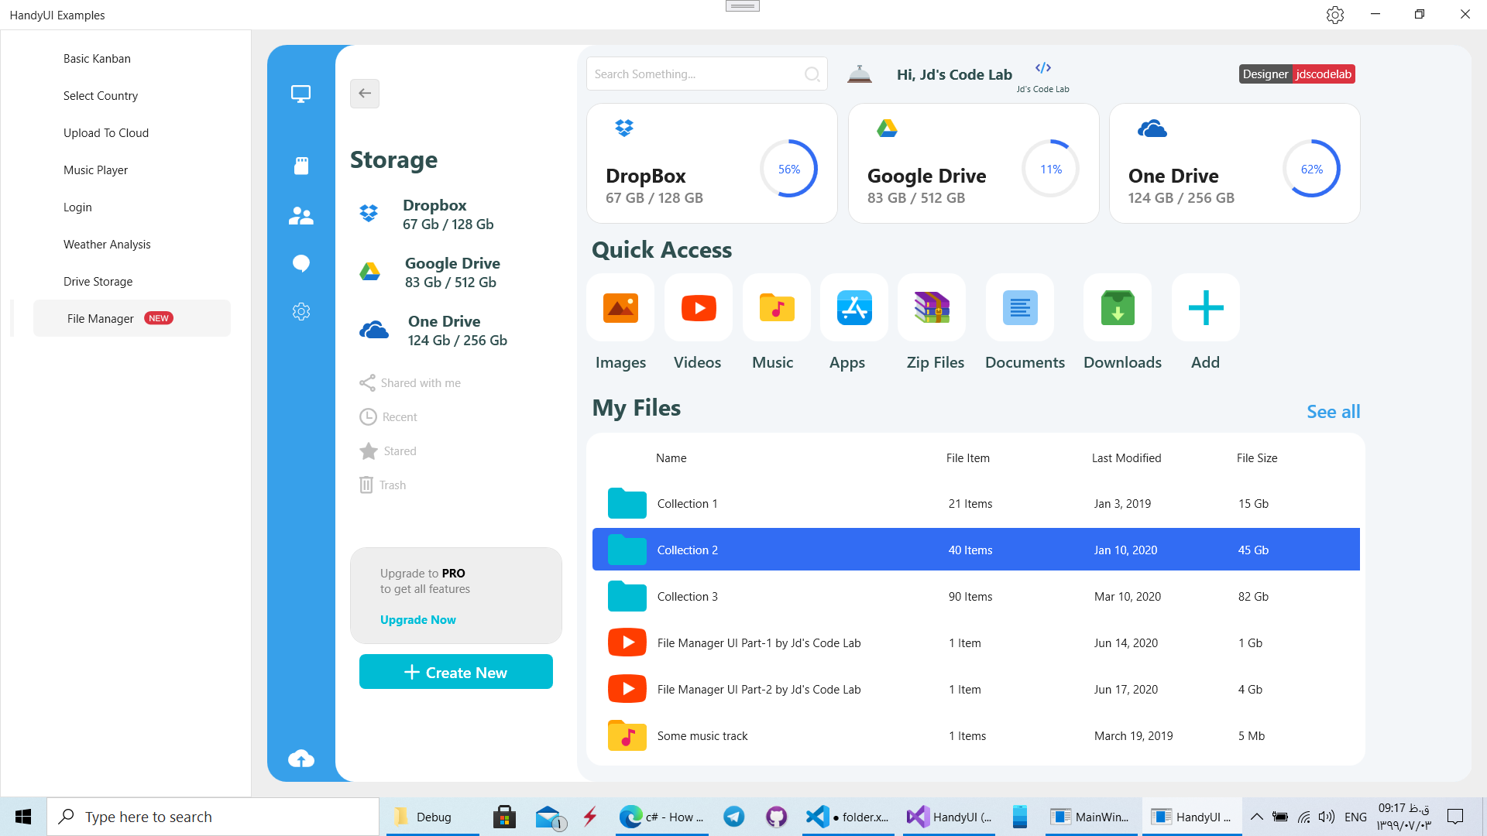Open the Recent files list
Screen dimensions: 1487x836
(x=388, y=417)
